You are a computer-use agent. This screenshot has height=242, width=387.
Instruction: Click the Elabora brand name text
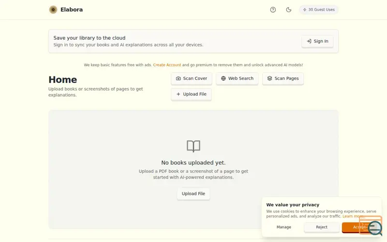[x=72, y=10]
